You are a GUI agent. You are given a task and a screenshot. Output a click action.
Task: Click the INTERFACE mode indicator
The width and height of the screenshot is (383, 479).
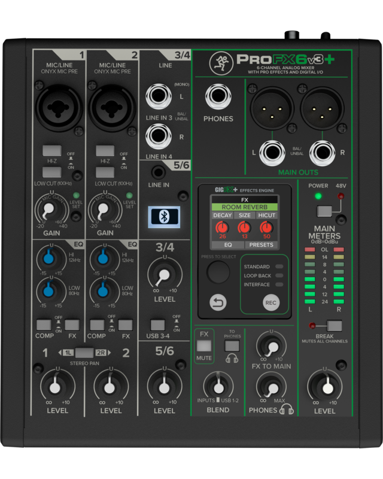tap(279, 284)
